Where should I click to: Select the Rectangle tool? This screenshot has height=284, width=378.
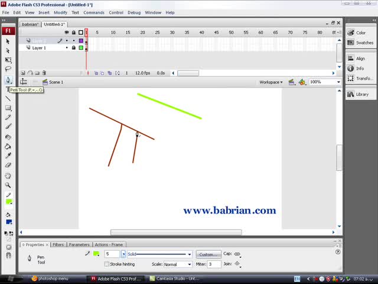[x=8, y=108]
